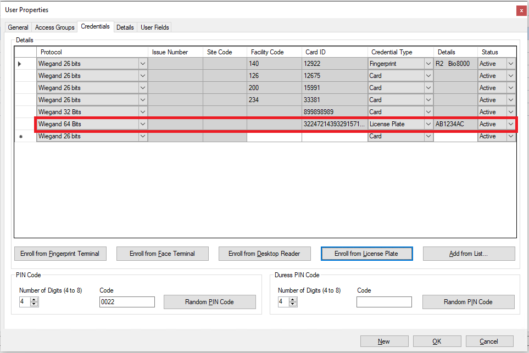Select the Credentials tab
This screenshot has width=529, height=353.
point(95,26)
